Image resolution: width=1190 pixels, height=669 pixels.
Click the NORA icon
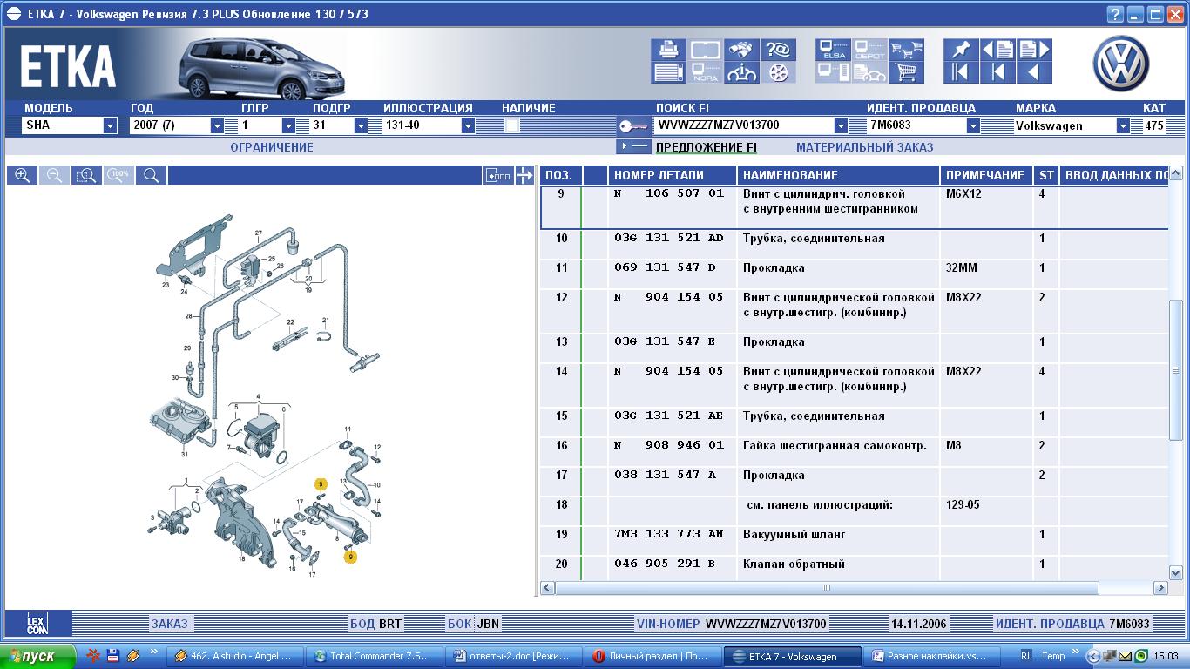(x=706, y=72)
